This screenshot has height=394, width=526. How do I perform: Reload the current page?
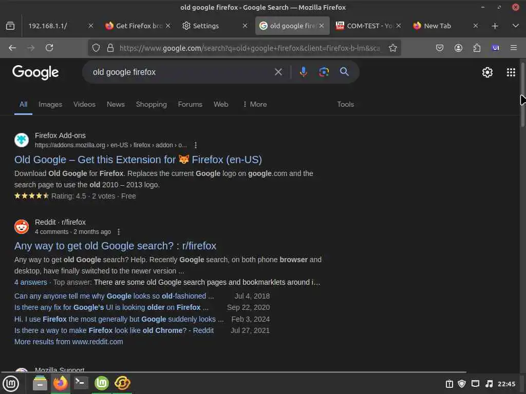pyautogui.click(x=49, y=48)
